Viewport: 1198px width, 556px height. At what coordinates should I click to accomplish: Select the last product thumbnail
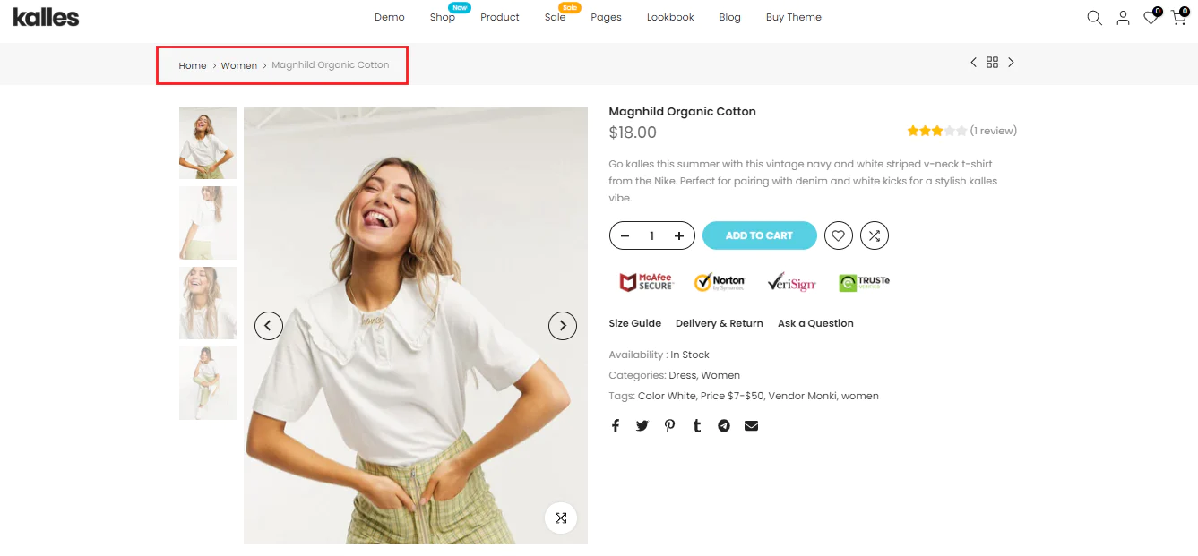point(207,383)
